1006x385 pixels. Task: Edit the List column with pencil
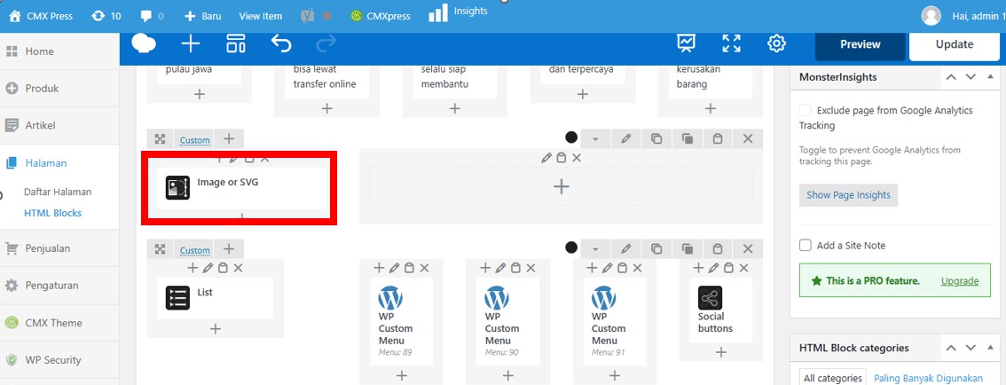click(x=208, y=268)
